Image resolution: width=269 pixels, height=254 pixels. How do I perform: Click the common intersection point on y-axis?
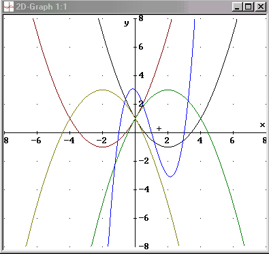[x=135, y=118]
